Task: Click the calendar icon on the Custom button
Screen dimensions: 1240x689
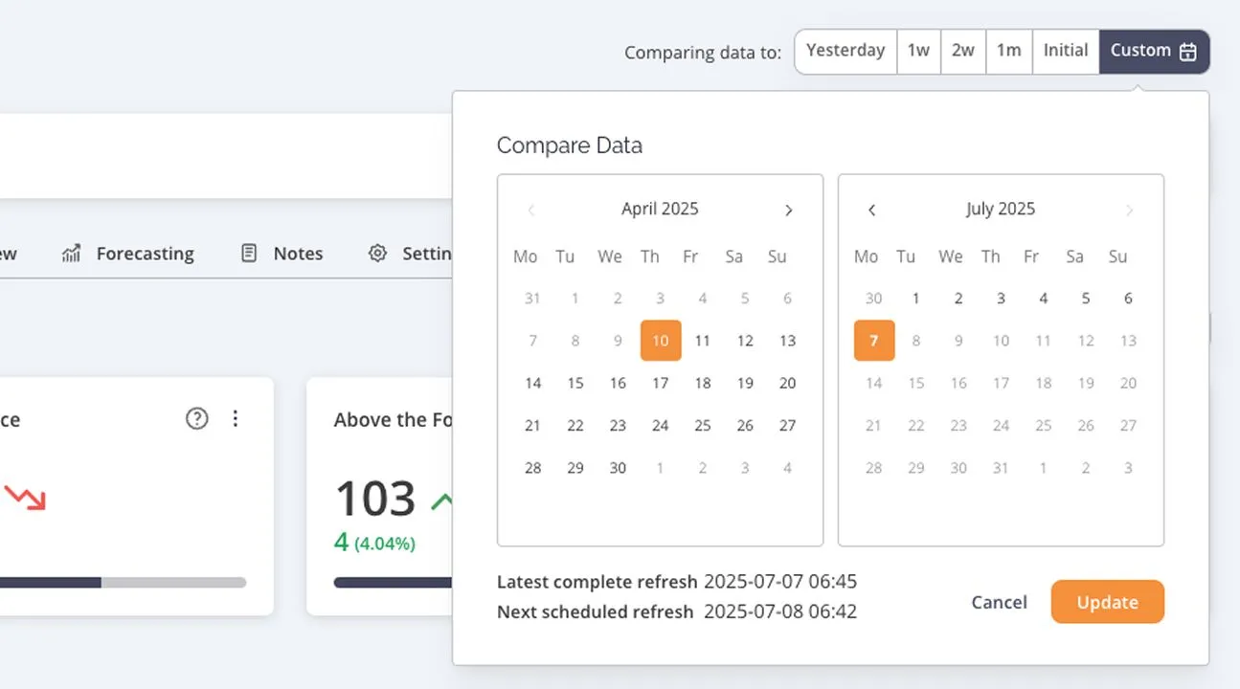Action: point(1190,51)
